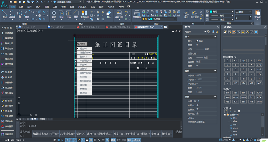
Task: Click the 删除 eraser tool
Action: point(108,14)
